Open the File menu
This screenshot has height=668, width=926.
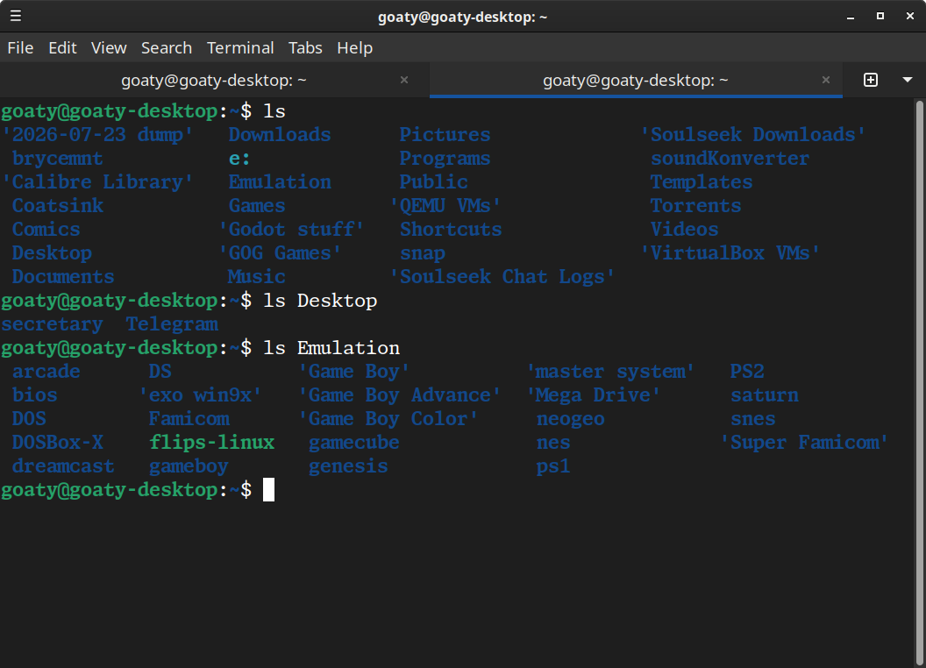[x=20, y=48]
